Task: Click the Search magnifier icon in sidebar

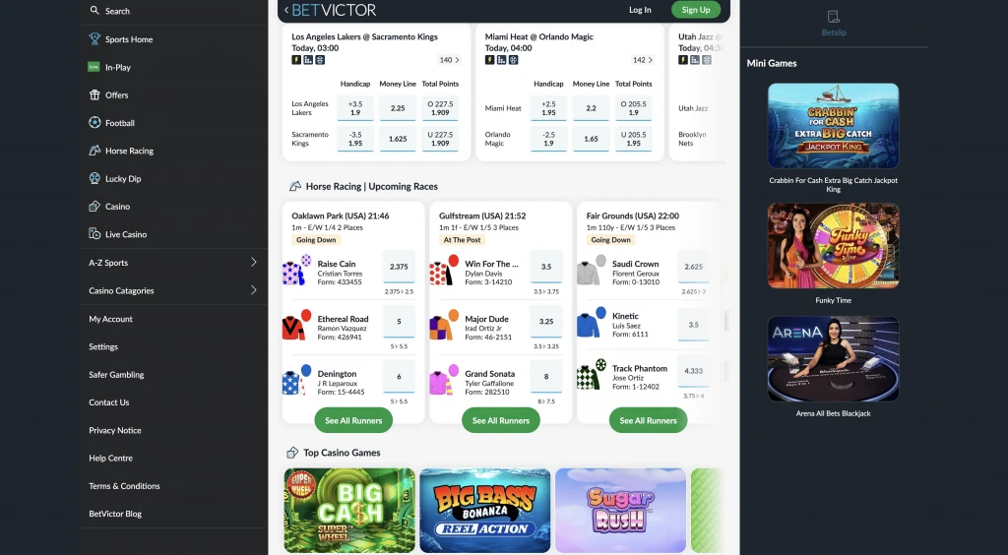Action: (94, 10)
